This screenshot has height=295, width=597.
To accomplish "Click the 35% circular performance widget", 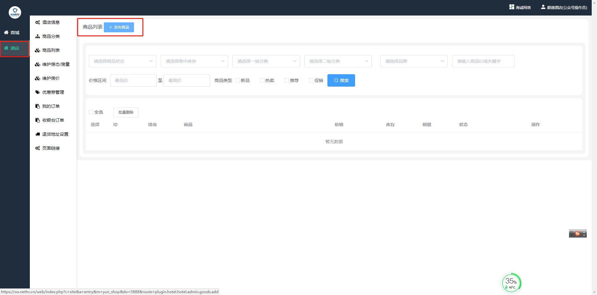I will point(511,283).
